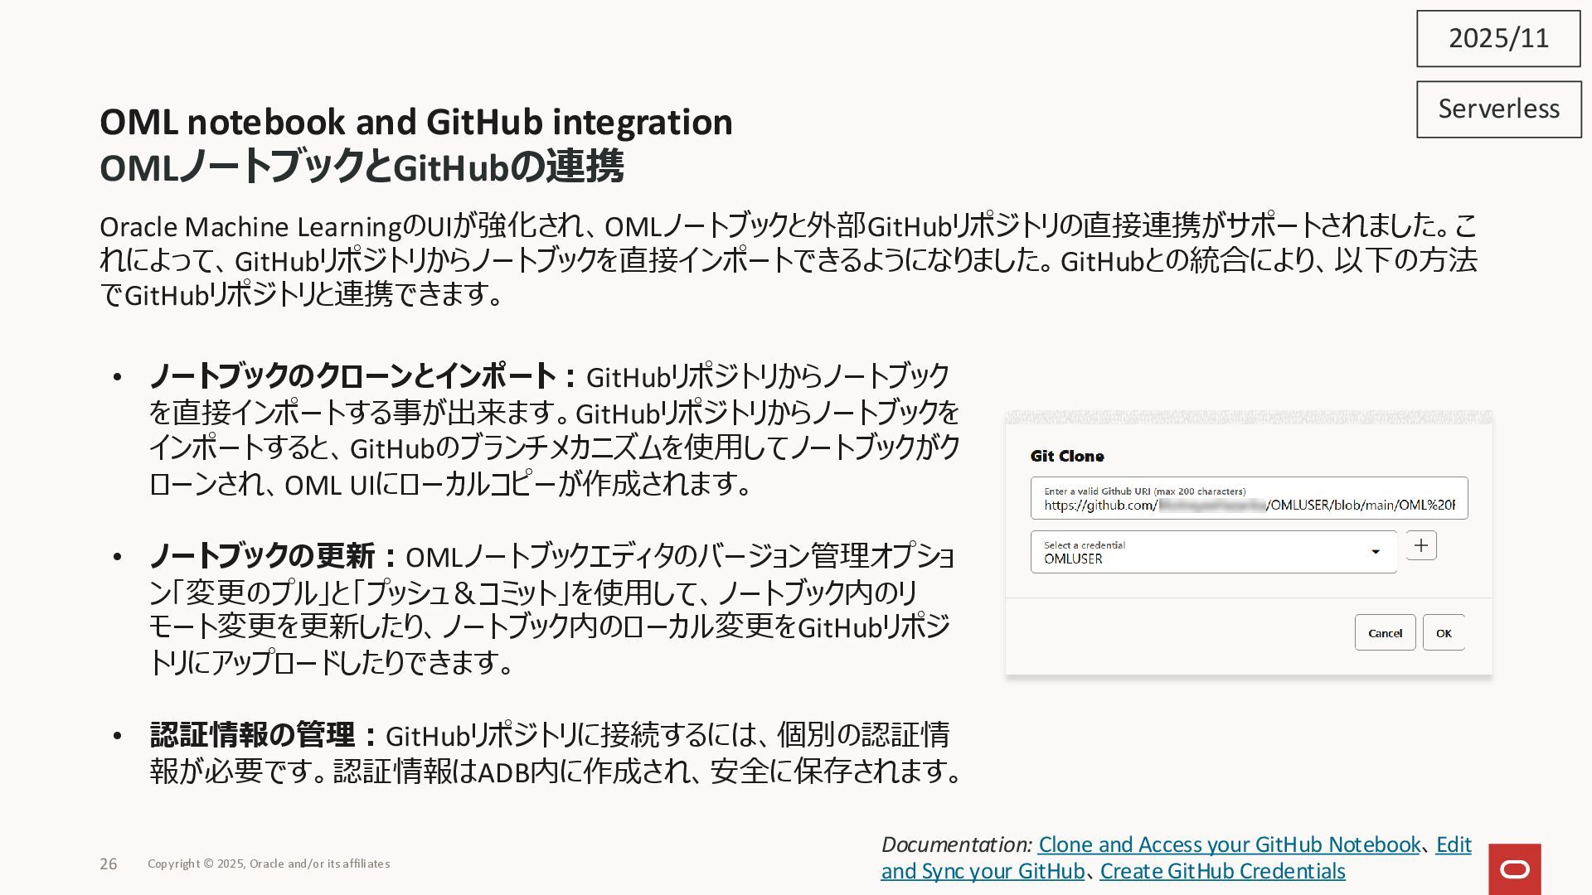Image resolution: width=1592 pixels, height=895 pixels.
Task: Click the 認証情報の管理 bullet heading
Action: [254, 735]
